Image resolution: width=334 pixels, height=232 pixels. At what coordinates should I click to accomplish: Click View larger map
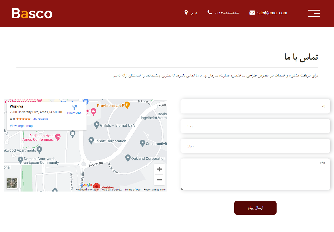(x=21, y=126)
